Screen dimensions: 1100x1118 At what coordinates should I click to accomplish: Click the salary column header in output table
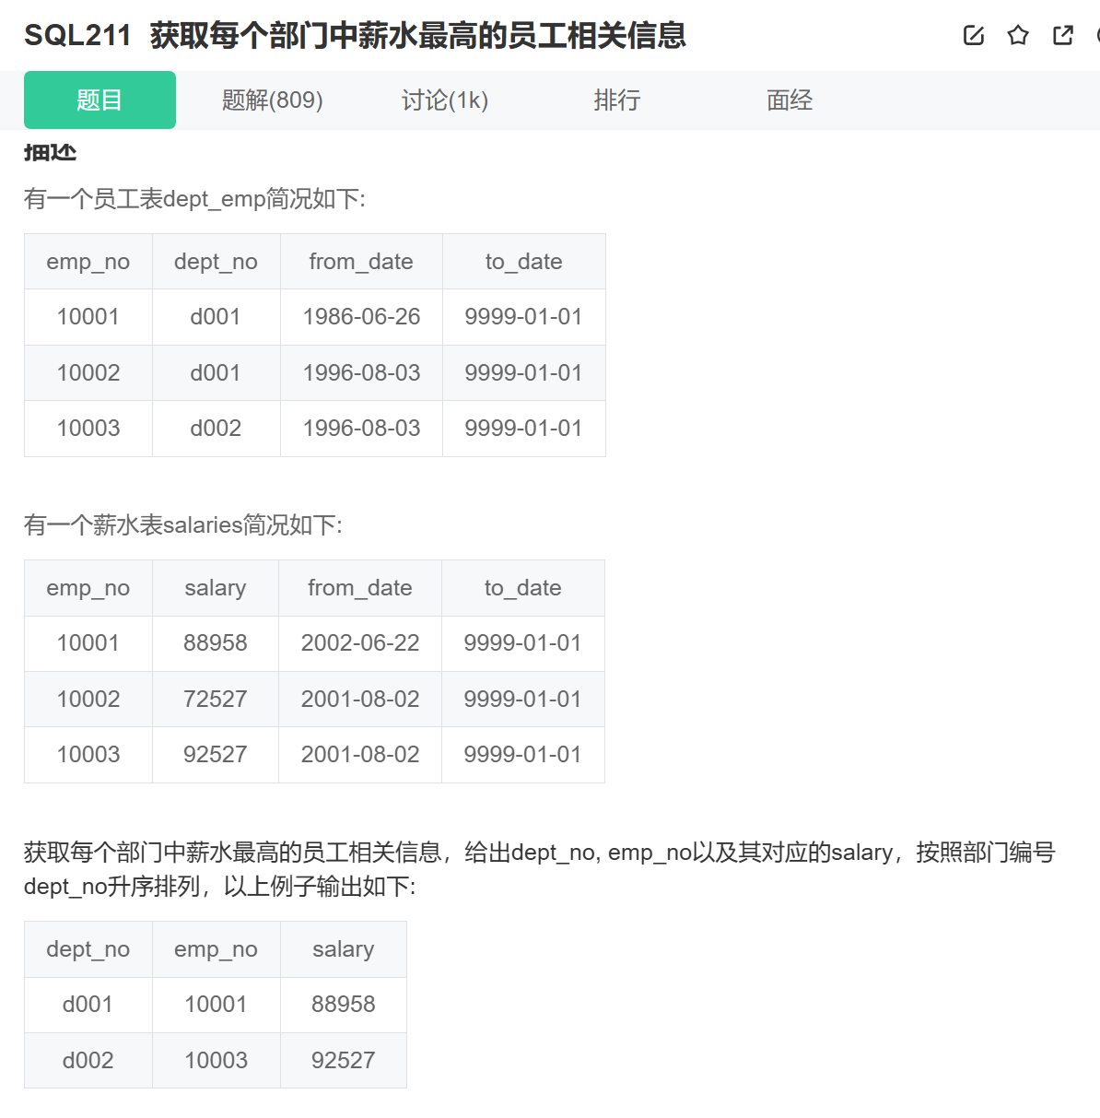click(343, 949)
